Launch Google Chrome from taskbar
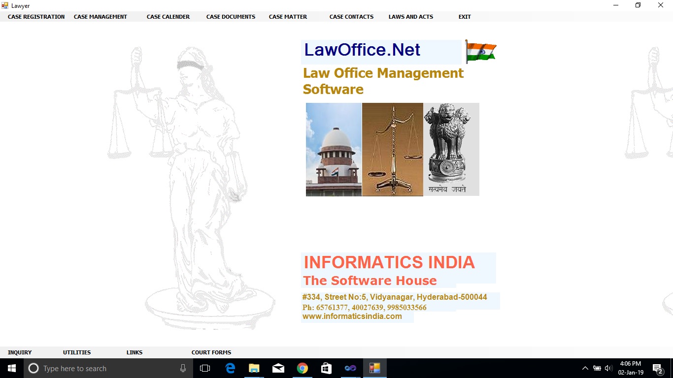The image size is (673, 378). pos(303,368)
